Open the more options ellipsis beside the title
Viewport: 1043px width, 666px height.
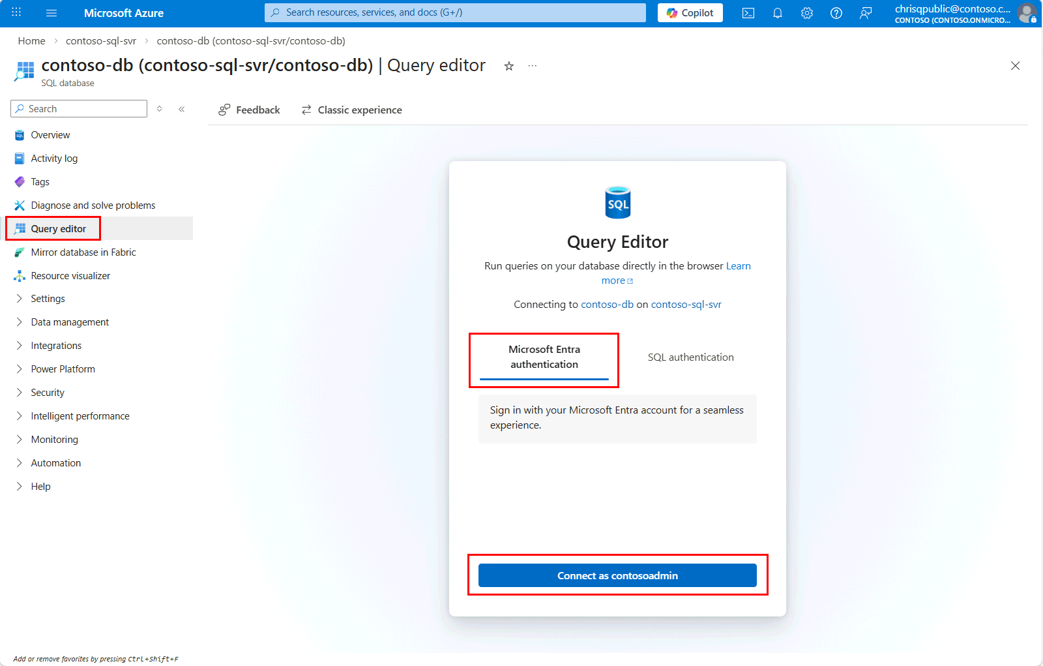coord(533,66)
